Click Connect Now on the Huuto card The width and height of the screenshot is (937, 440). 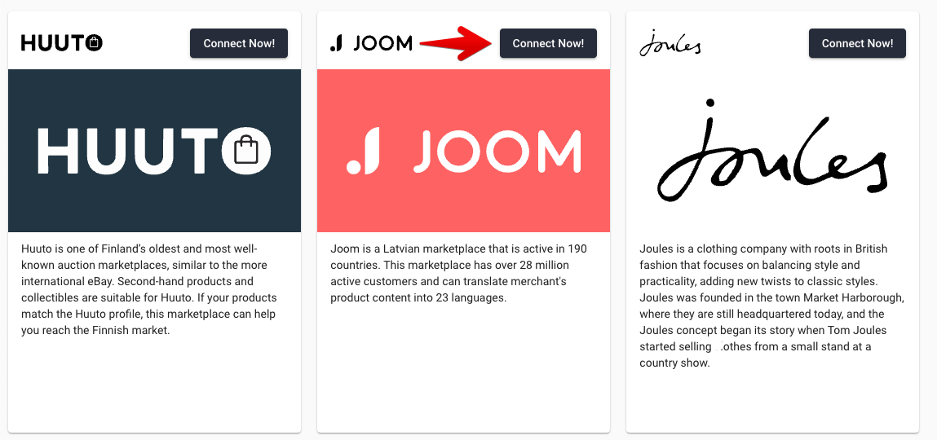click(x=239, y=43)
